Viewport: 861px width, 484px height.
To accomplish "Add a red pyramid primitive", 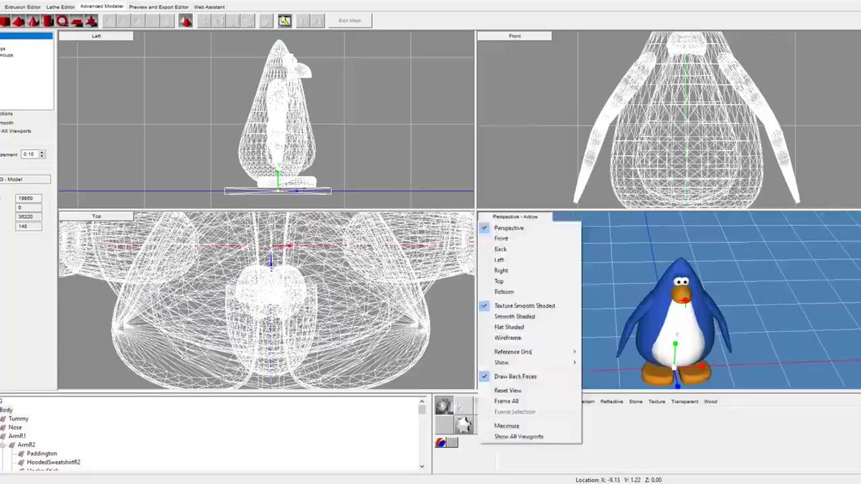I will [x=19, y=21].
